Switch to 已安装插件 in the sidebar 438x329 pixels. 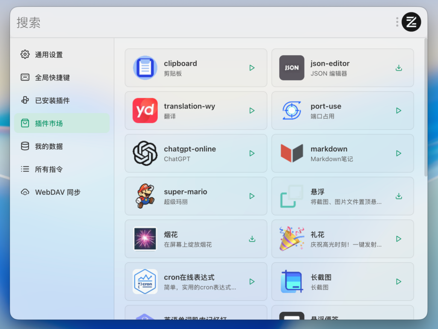(53, 100)
